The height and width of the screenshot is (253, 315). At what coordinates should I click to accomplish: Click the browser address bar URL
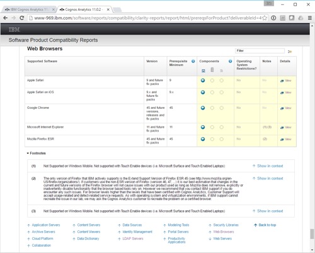click(x=148, y=18)
